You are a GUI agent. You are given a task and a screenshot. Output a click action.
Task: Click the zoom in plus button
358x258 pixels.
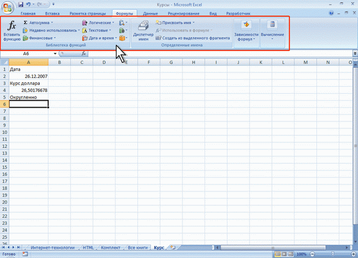point(353,255)
